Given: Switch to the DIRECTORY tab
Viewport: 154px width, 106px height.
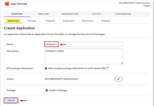Looking at the screenshot, I should click(44, 14).
